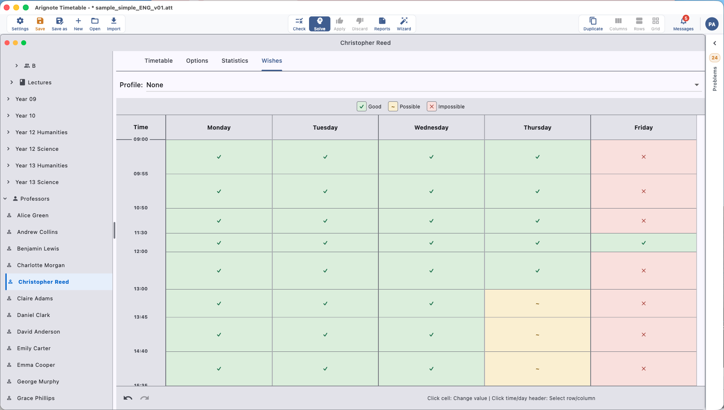Toggle Thursday 13:00 possible cell
The image size is (724, 410).
point(537,303)
